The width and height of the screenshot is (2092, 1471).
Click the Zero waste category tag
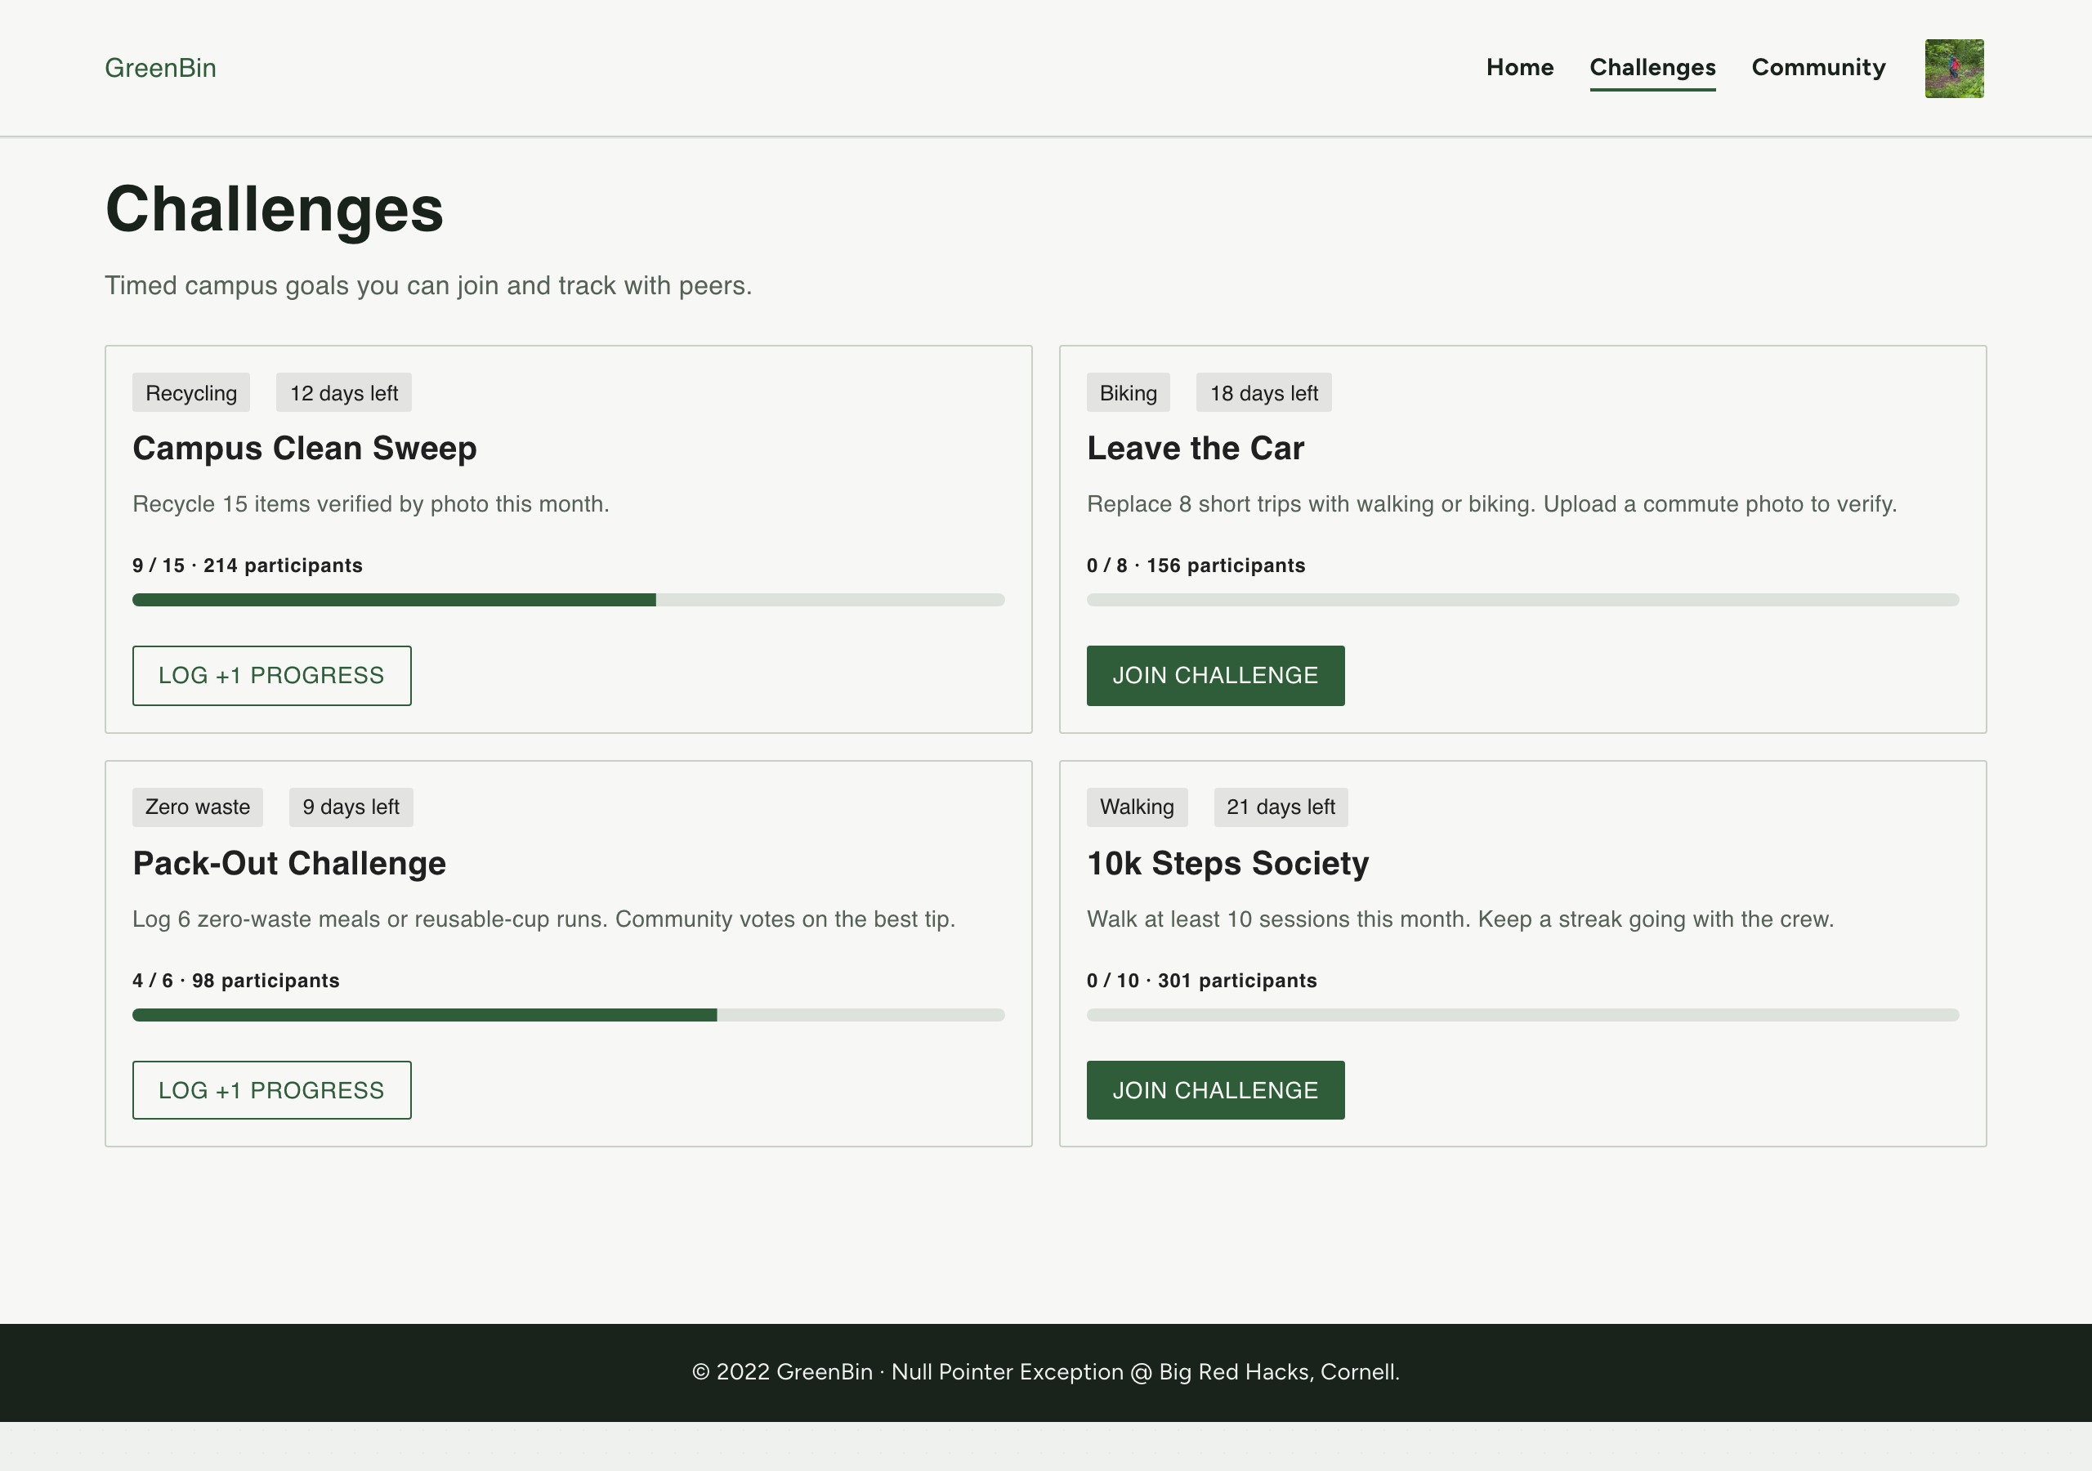(x=197, y=807)
